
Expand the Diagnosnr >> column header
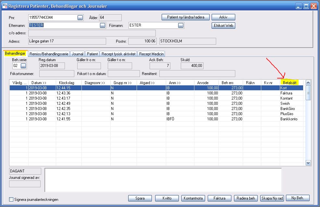pos(95,83)
